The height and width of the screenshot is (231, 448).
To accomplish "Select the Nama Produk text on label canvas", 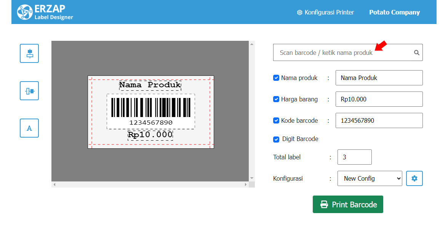I will [x=150, y=85].
